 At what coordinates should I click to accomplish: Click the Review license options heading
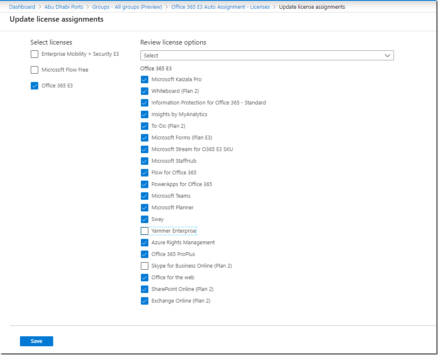(x=173, y=42)
